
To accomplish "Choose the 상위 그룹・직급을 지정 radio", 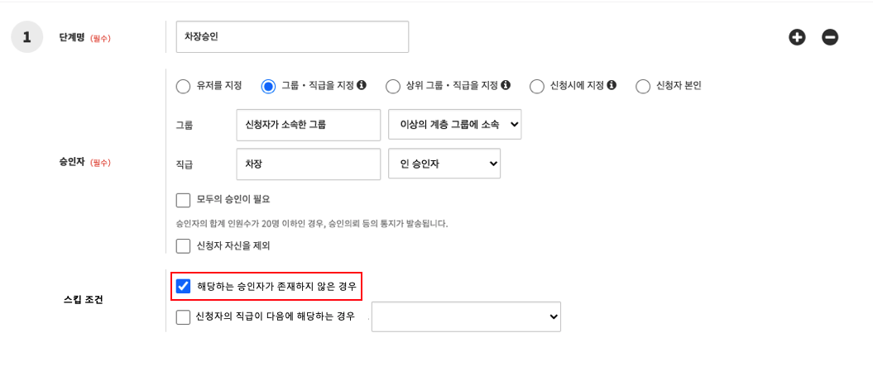I will point(393,86).
